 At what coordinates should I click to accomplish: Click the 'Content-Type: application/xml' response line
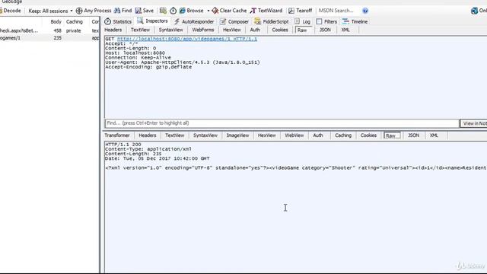coord(148,149)
